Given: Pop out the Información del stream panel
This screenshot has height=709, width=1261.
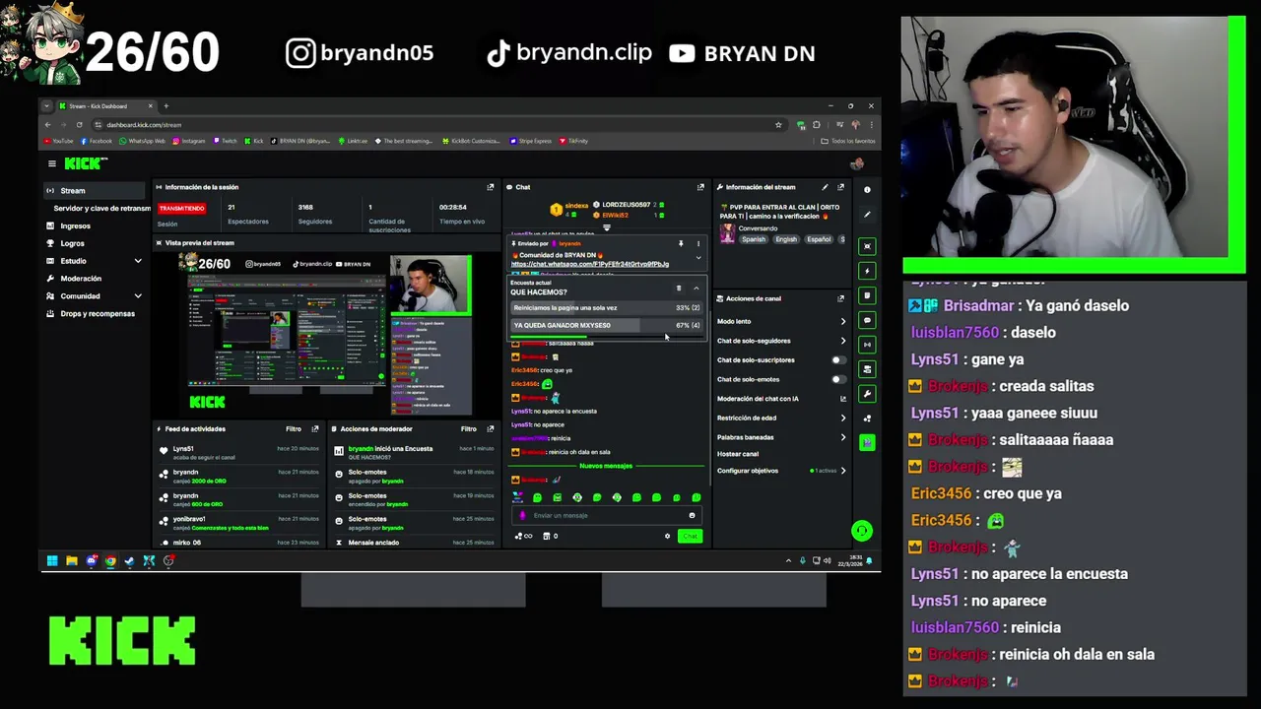Looking at the screenshot, I should (840, 187).
